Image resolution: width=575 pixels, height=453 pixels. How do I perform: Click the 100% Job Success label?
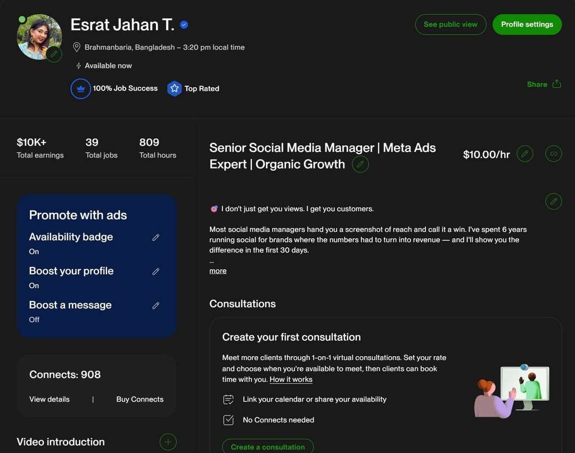click(125, 88)
